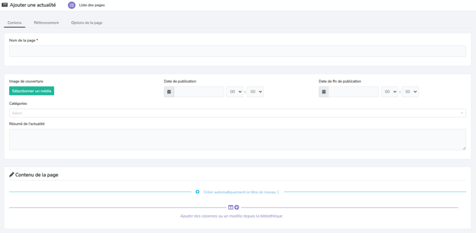The image size is (476, 233).
Task: Open the end publication hour dropdown
Action: click(390, 91)
